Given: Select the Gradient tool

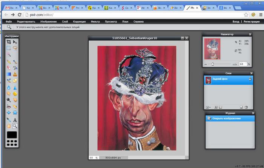Looking at the screenshot, I should (x=9, y=74).
